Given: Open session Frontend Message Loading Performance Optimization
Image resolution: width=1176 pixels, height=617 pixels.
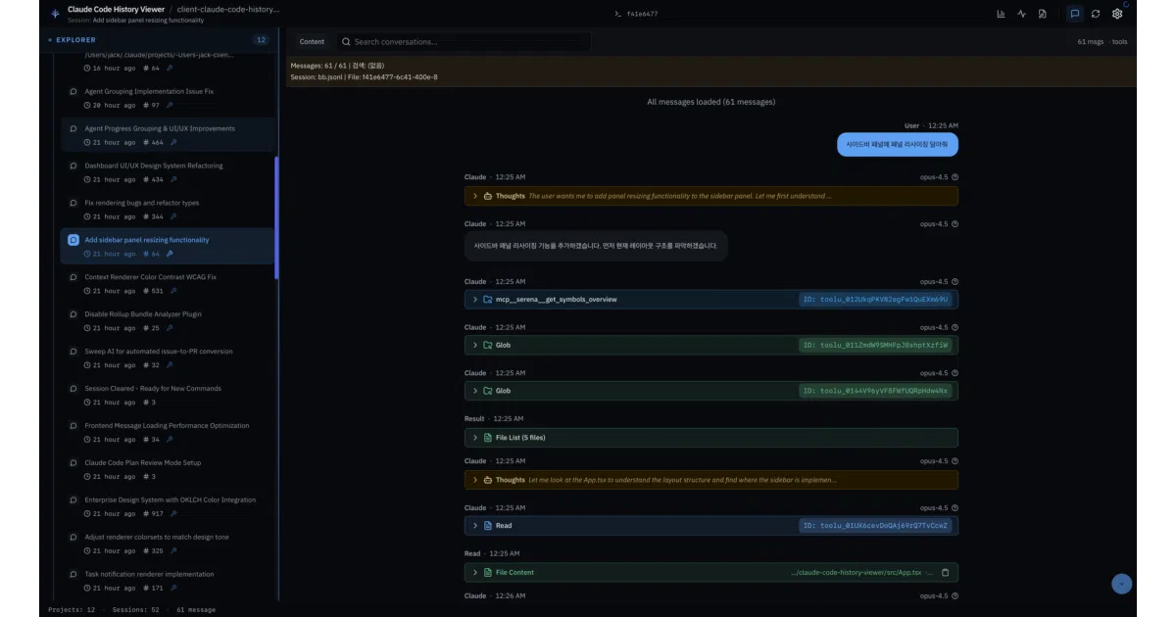Looking at the screenshot, I should 167,432.
